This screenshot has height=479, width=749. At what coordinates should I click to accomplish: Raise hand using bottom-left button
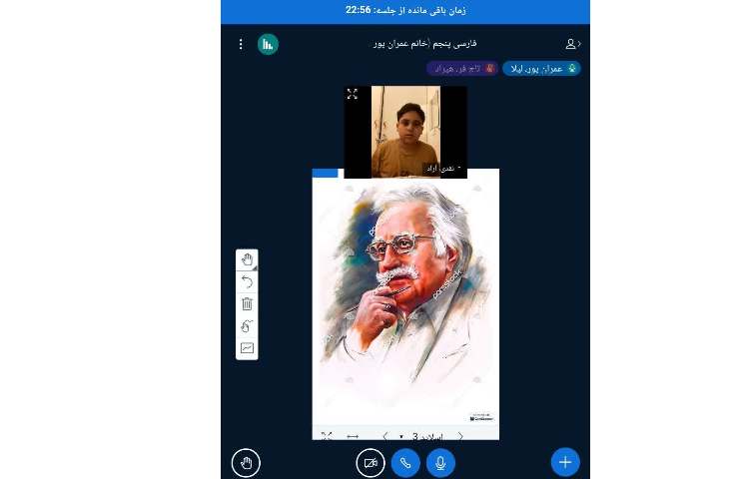[246, 463]
